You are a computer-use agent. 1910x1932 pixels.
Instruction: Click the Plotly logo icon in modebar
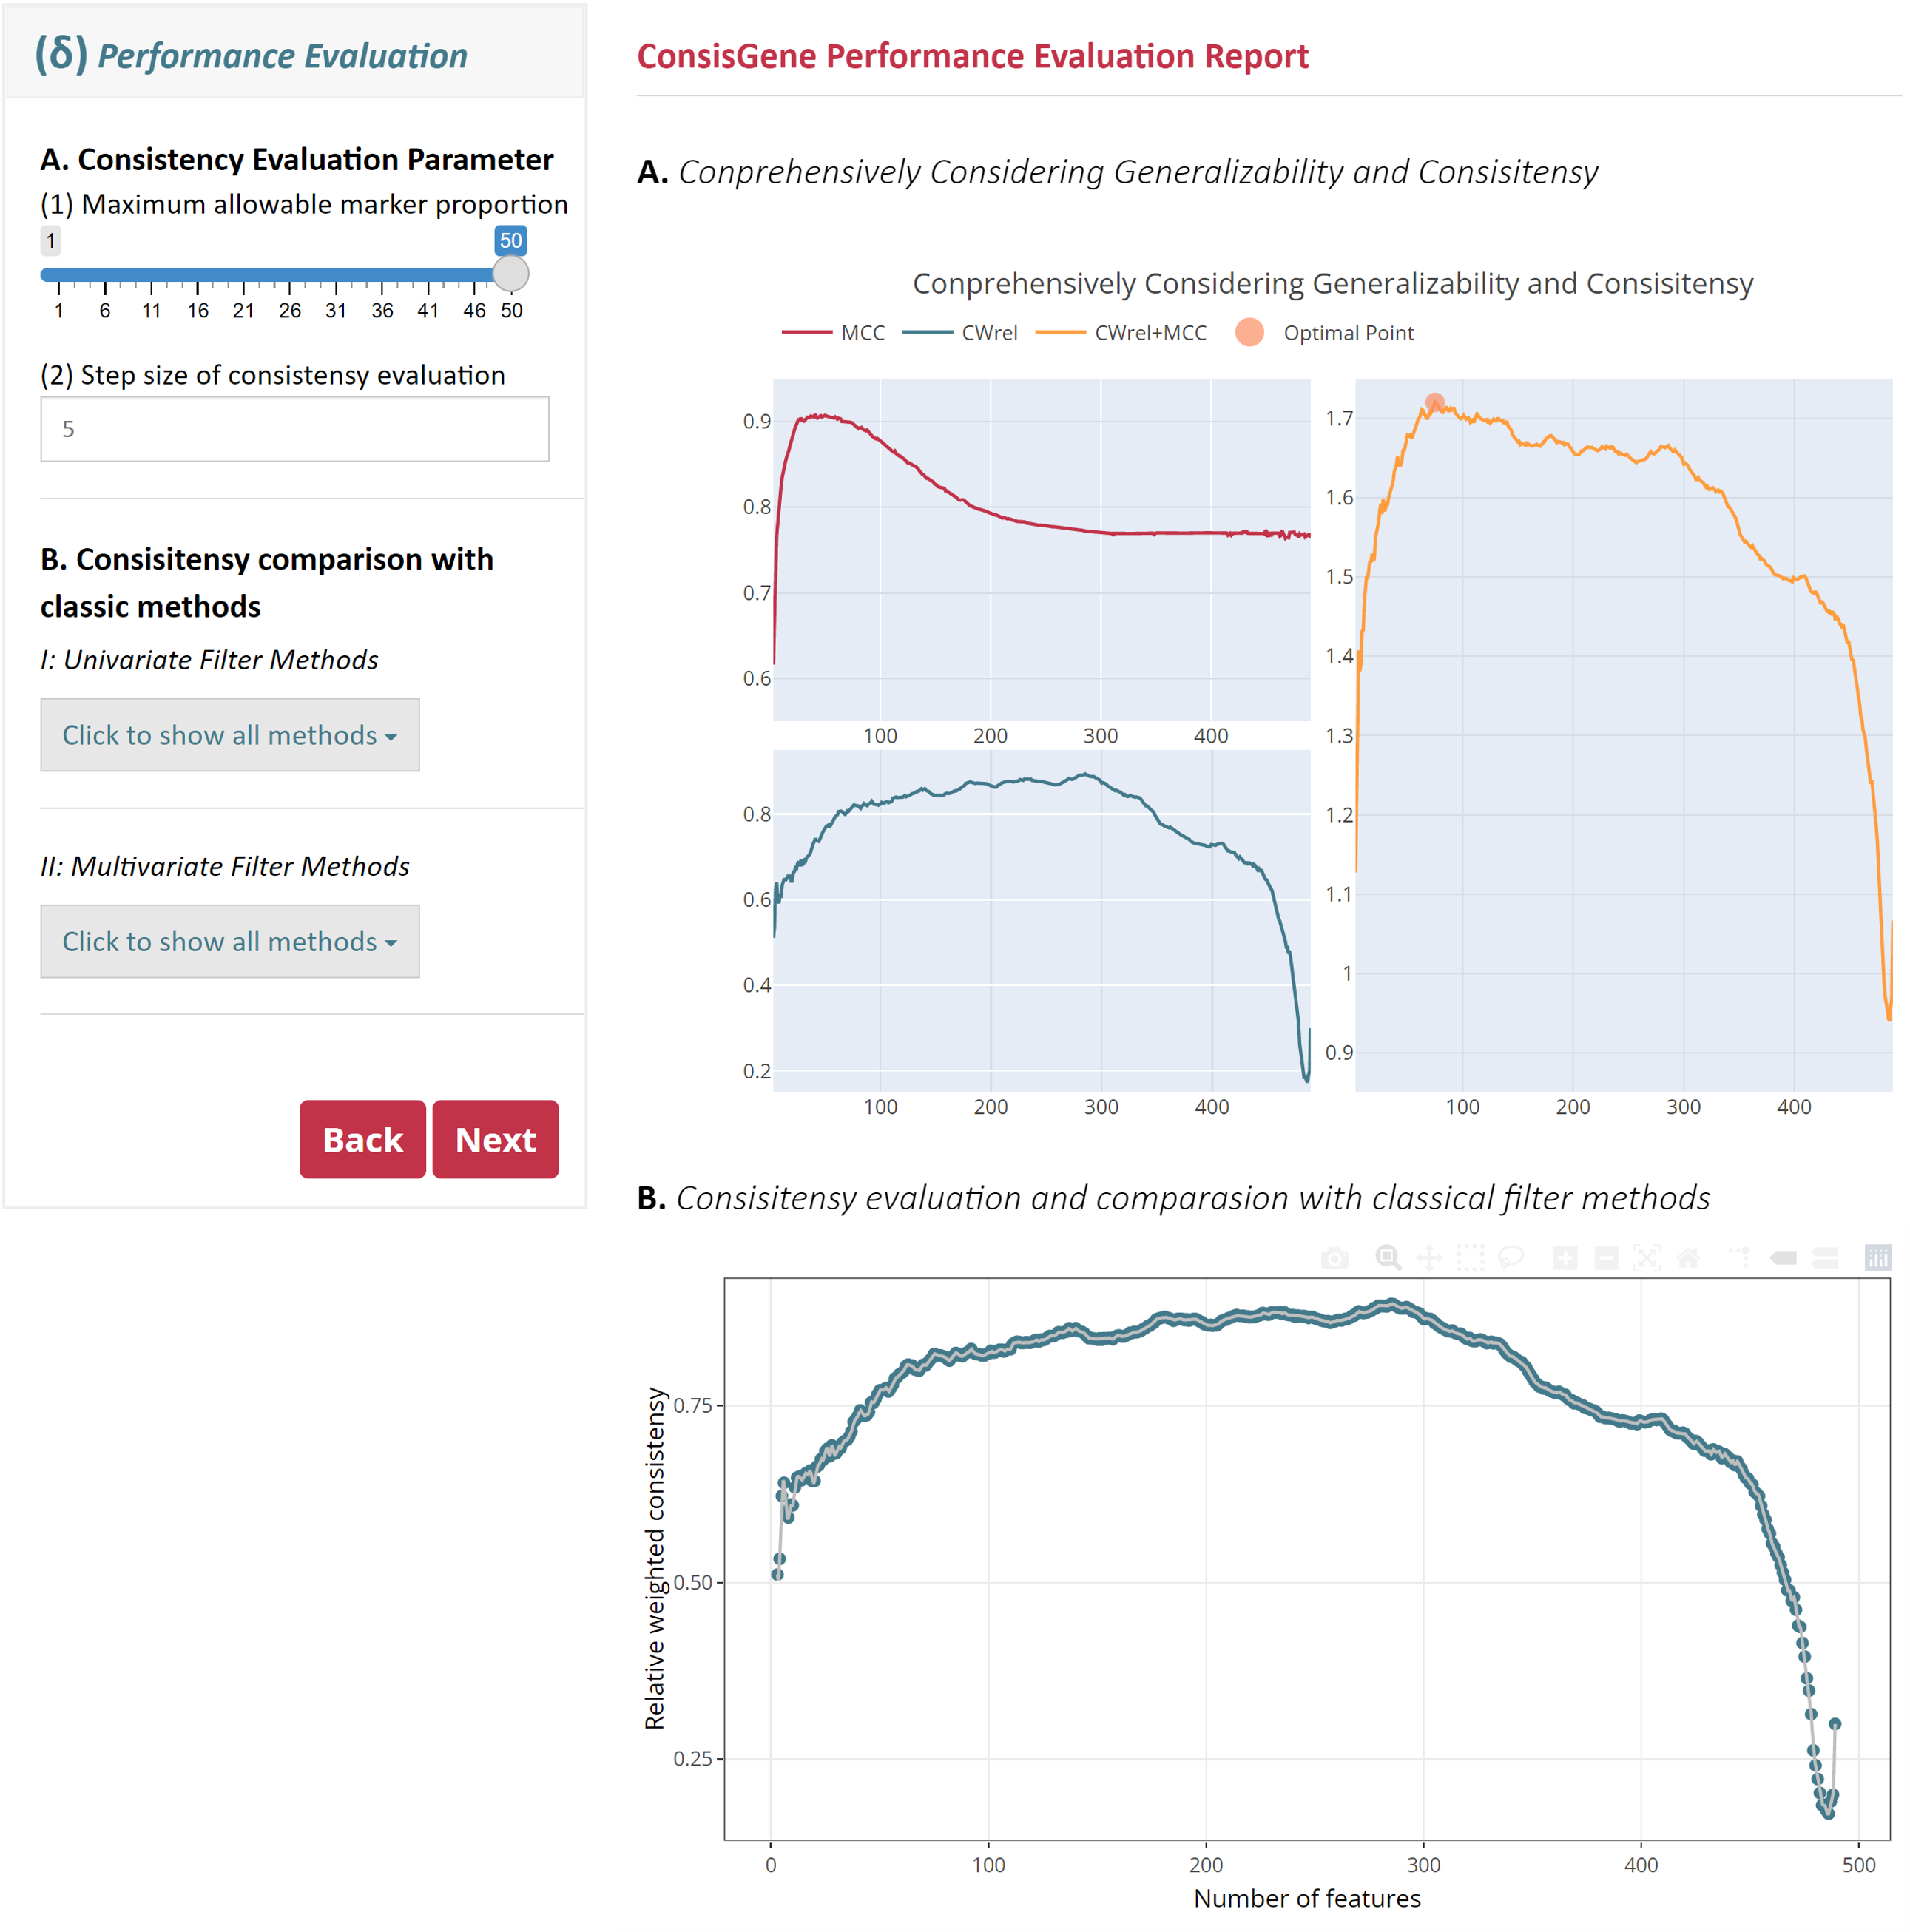coord(1878,1258)
